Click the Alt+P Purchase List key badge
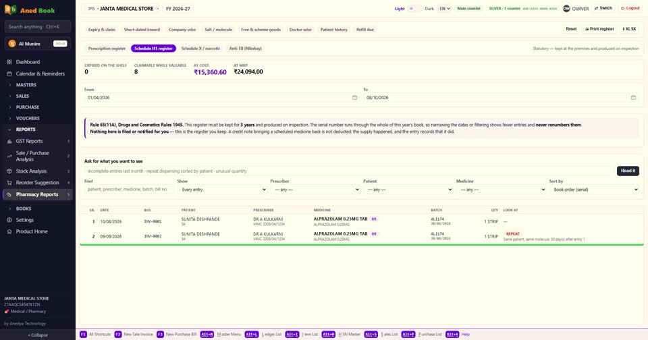The width and height of the screenshot is (648, 340). tap(408, 334)
